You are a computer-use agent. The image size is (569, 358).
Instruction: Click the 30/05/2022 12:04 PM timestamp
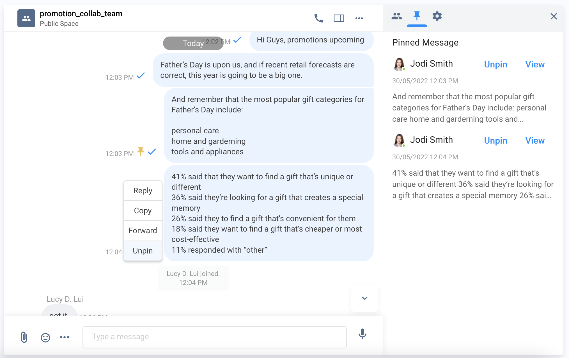425,157
